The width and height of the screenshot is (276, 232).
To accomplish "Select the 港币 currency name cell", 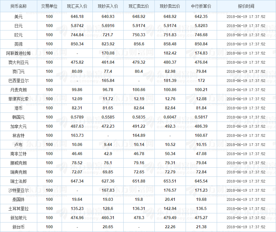I will tap(19, 108).
